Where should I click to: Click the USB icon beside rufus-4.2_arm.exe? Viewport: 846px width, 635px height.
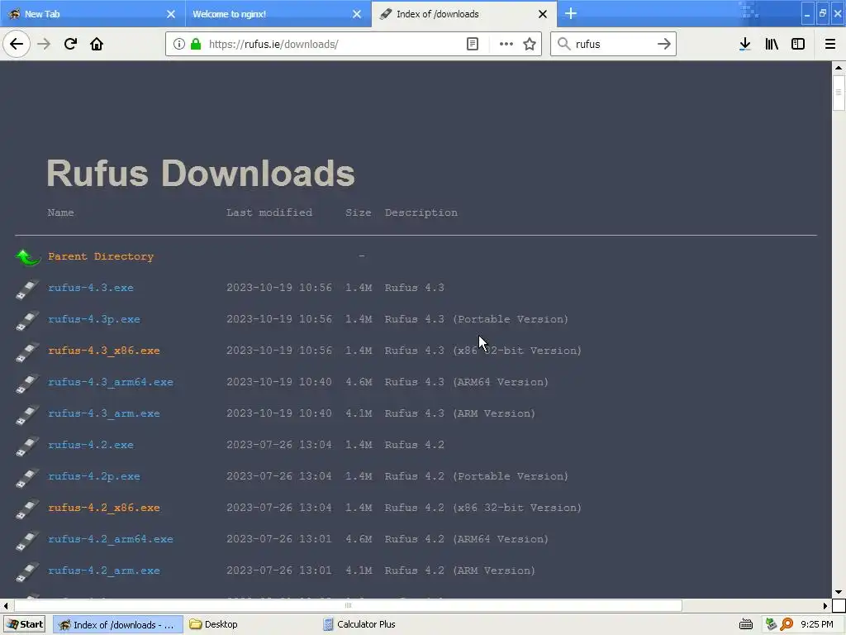click(x=27, y=571)
